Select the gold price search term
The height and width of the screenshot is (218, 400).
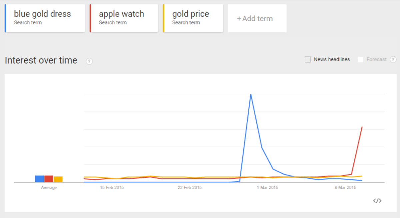point(193,18)
